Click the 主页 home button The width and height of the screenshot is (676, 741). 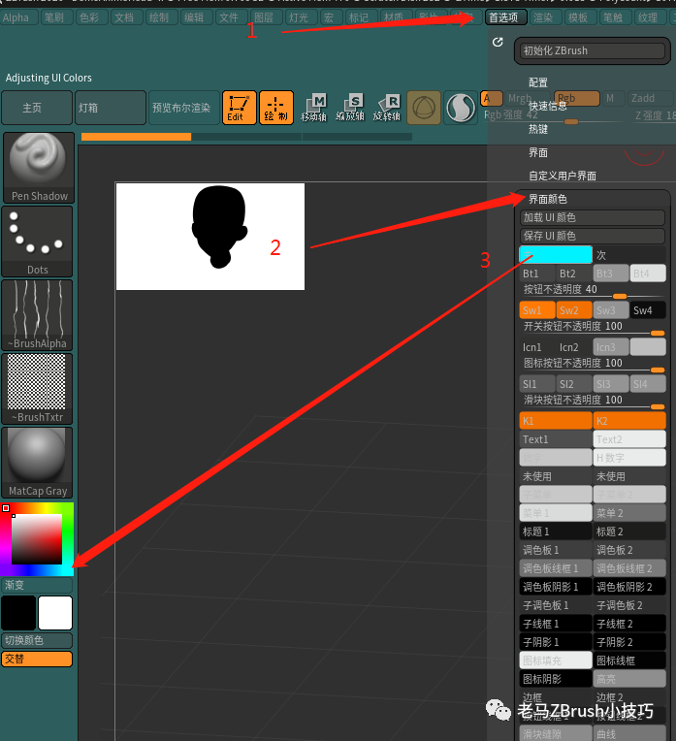(37, 108)
